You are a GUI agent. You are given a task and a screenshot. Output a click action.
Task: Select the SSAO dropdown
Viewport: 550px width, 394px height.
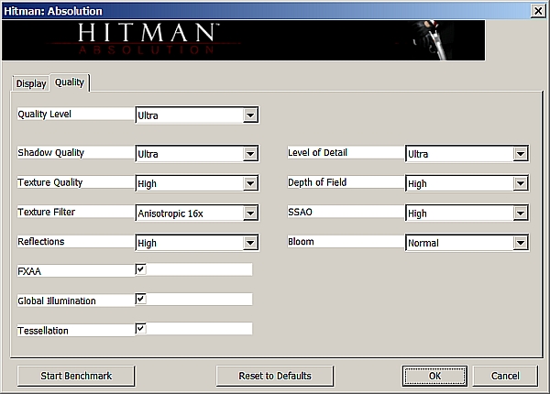(467, 213)
